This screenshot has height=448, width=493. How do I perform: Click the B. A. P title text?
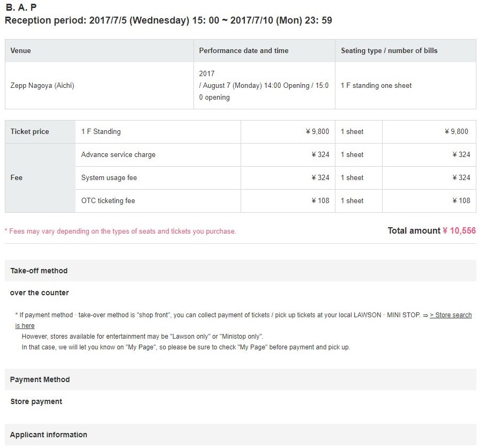click(x=21, y=8)
